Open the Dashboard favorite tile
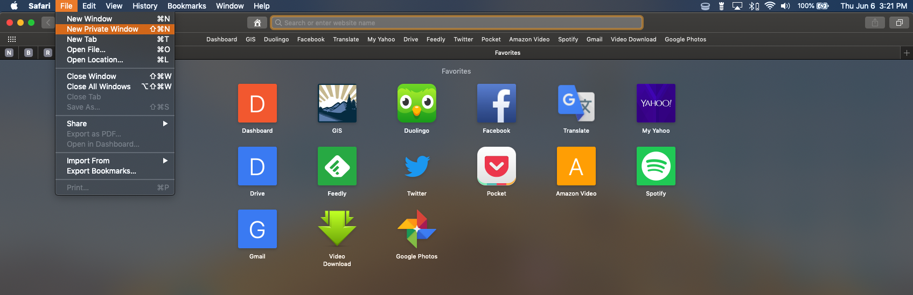The image size is (913, 295). (x=257, y=103)
